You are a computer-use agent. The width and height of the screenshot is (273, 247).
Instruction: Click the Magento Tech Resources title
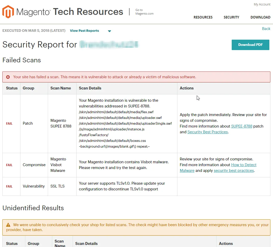(x=88, y=12)
